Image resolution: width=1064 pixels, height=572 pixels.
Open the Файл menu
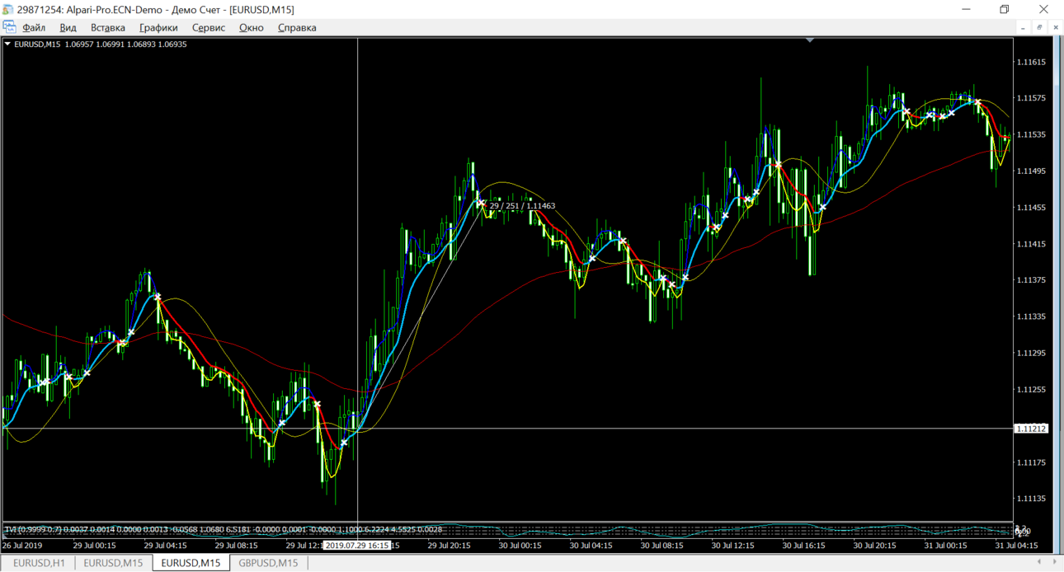pyautogui.click(x=34, y=27)
